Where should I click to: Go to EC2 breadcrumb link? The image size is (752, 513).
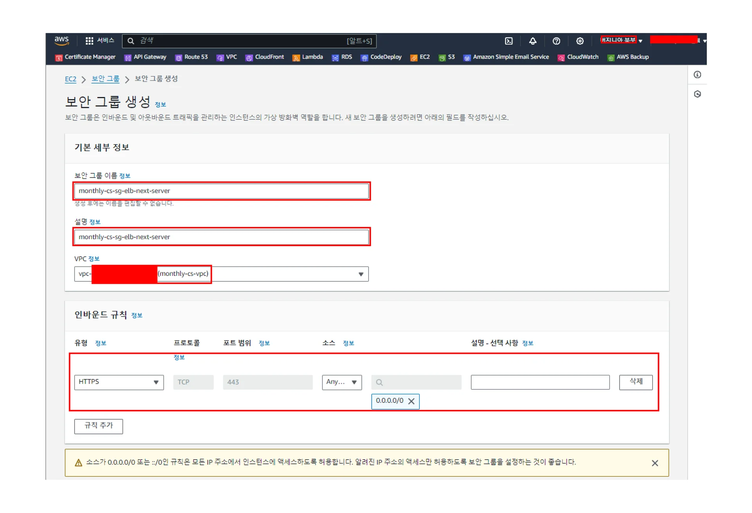click(70, 79)
